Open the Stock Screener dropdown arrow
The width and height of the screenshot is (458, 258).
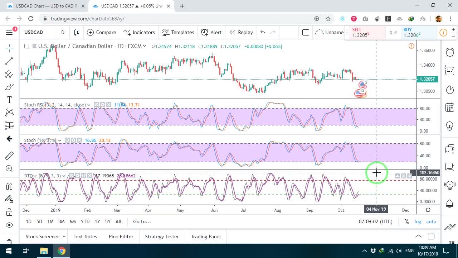pyautogui.click(x=64, y=236)
